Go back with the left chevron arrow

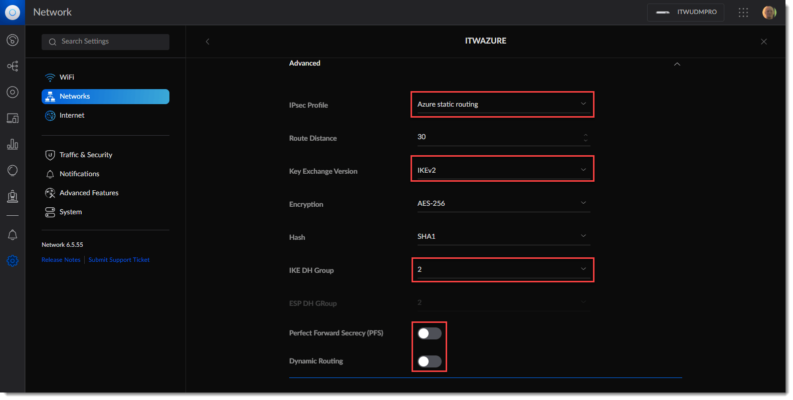208,42
